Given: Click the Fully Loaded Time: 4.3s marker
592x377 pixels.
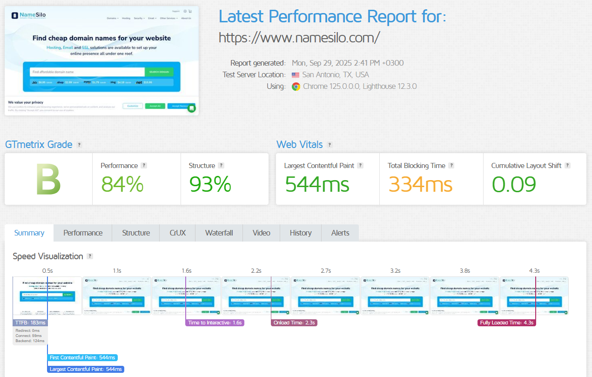Looking at the screenshot, I should pyautogui.click(x=506, y=323).
